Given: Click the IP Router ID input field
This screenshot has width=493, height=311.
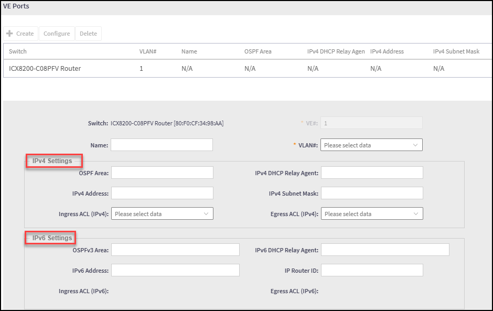Looking at the screenshot, I should [x=372, y=270].
